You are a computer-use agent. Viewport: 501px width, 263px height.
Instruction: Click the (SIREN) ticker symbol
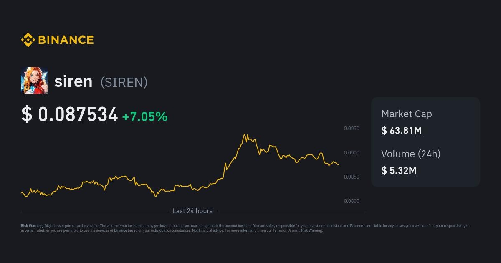(x=124, y=82)
